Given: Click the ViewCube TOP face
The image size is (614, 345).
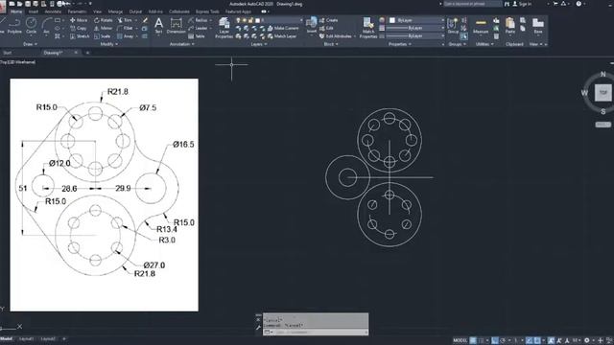Looking at the screenshot, I should click(602, 93).
